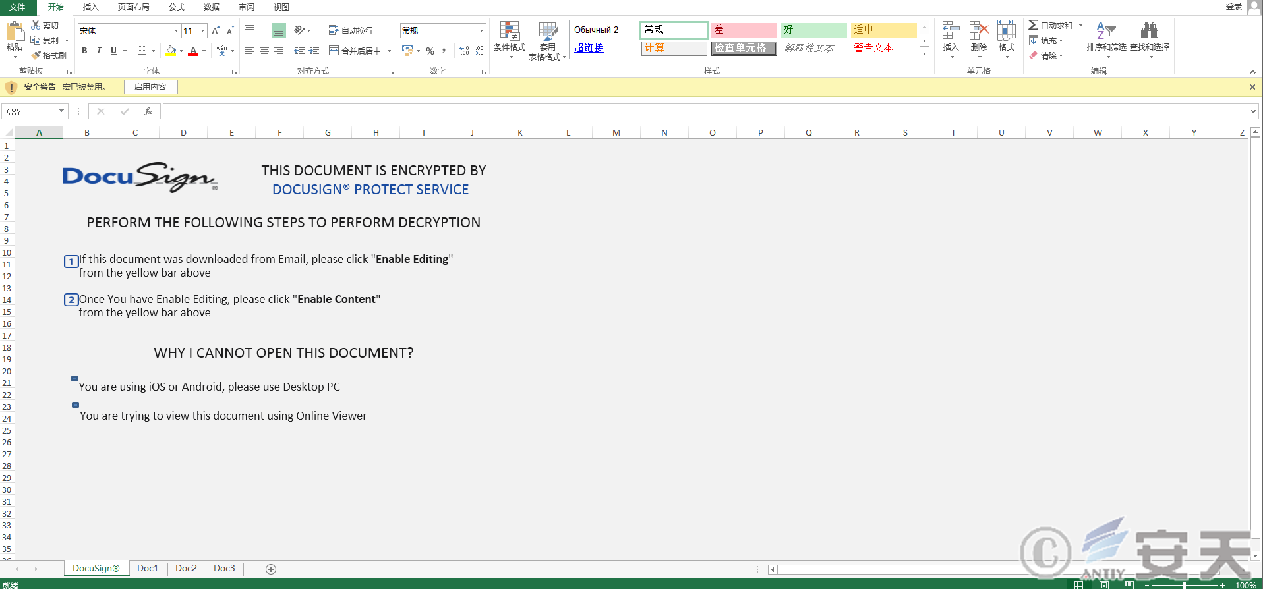Viewport: 1263px width, 589px height.
Task: Toggle center horizontal alignment
Action: coord(264,51)
